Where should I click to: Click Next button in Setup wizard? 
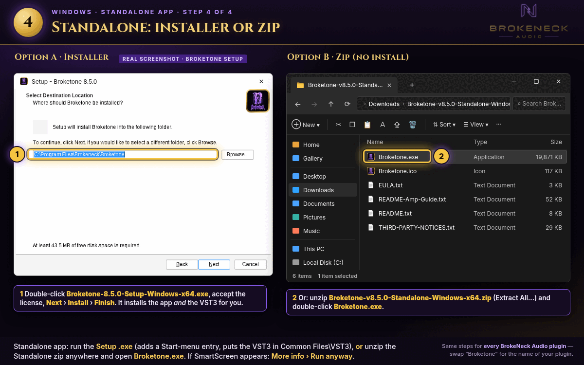[x=214, y=264]
